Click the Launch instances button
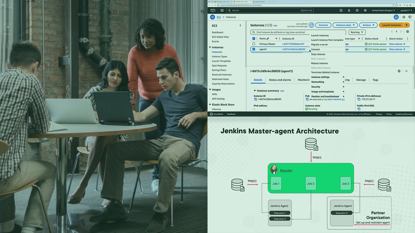This screenshot has height=233, width=415. tap(391, 25)
